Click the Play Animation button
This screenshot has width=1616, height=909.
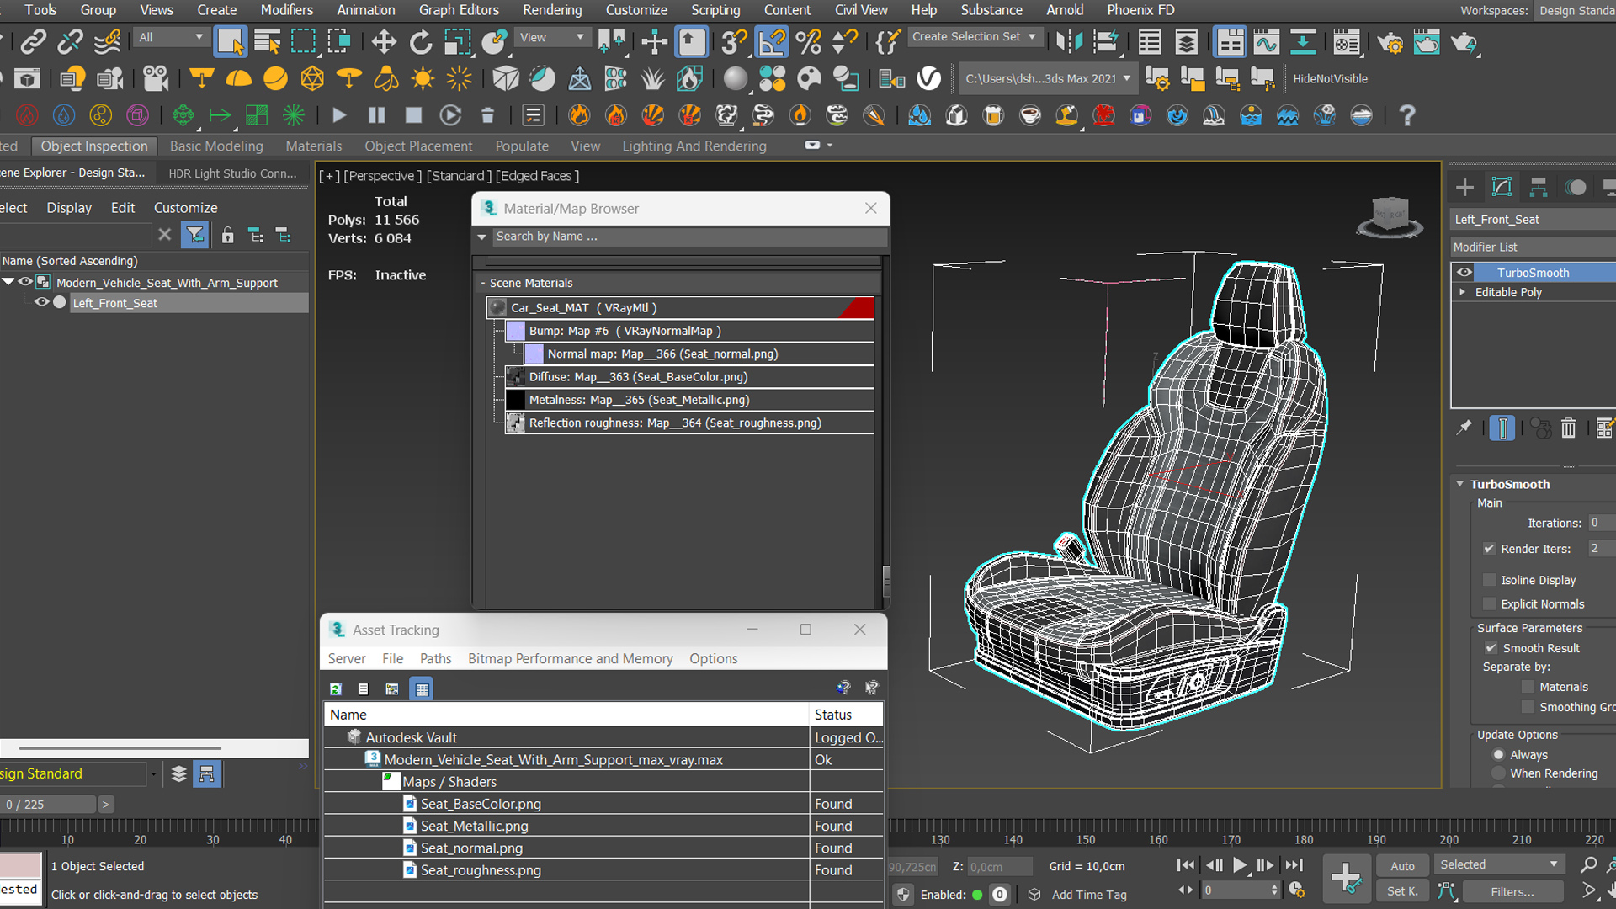coord(1239,865)
